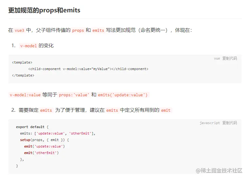
Task: Click the props:'value' inline code tag
Action: [x=74, y=95]
